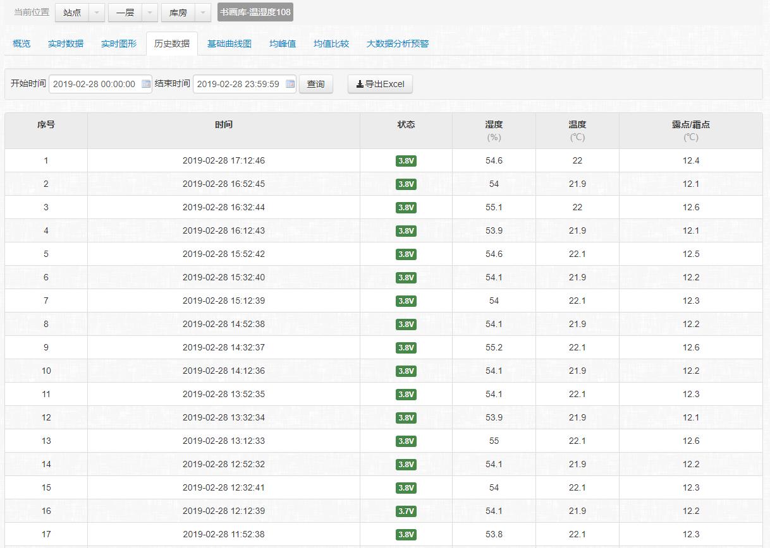Select timestamp 2019-02-28 17:12:46
The image size is (770, 548).
coord(224,161)
